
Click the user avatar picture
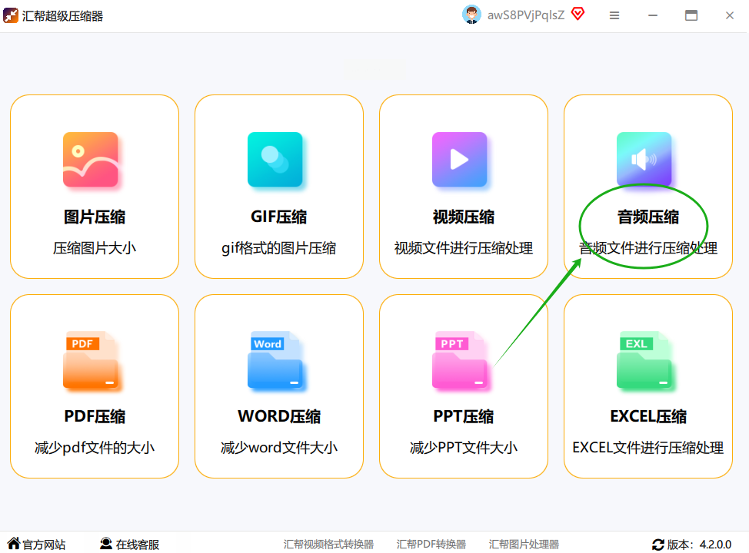[x=471, y=15]
